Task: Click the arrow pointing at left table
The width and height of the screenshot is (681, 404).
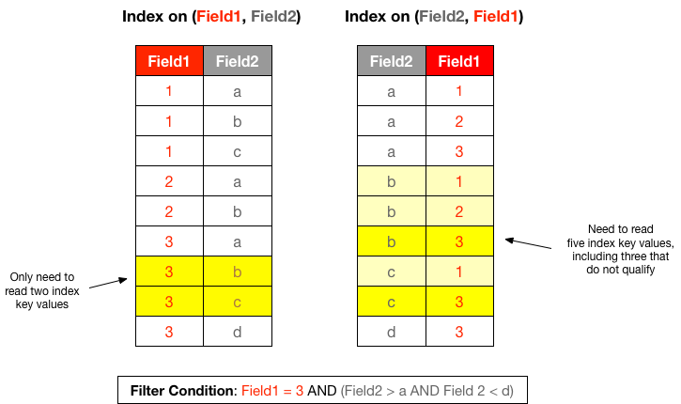Action: pos(108,283)
